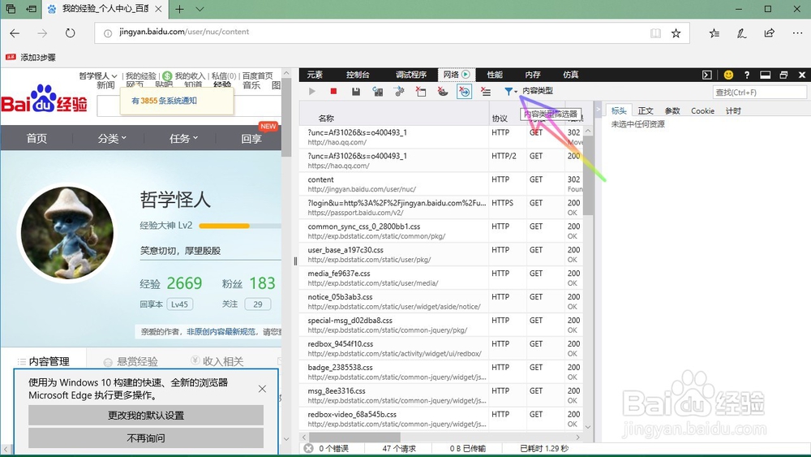Viewport: 811px width, 457px height.
Task: Select the 性能 tab
Action: pos(495,75)
